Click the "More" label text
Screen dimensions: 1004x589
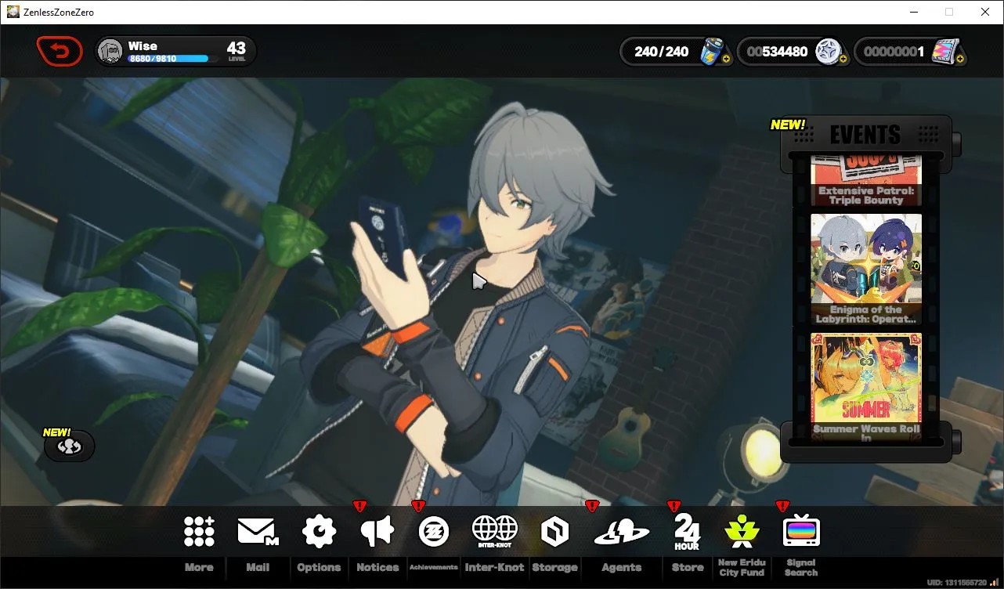tap(199, 567)
